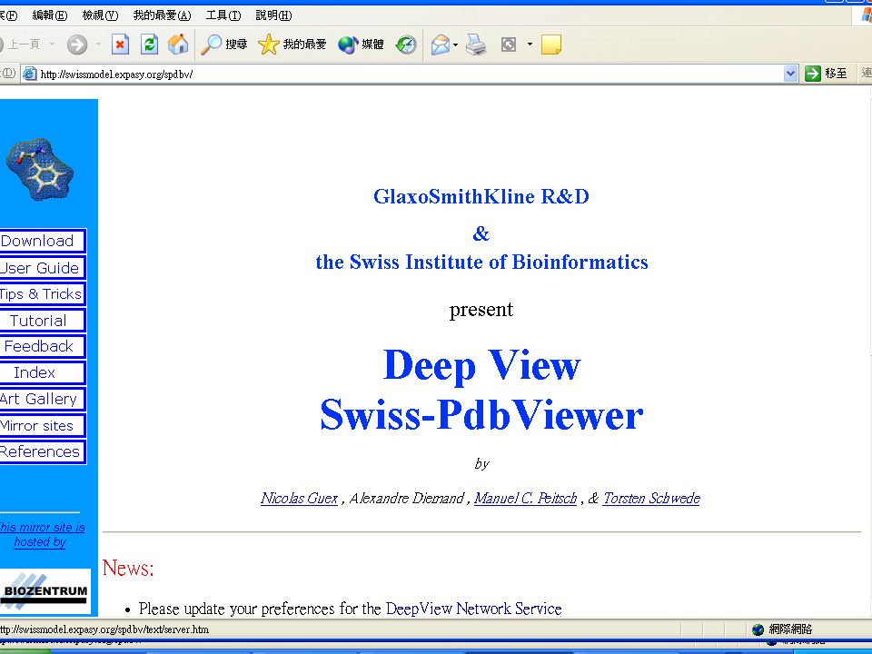Click the Deep View title text
872x654 pixels.
pos(481,365)
